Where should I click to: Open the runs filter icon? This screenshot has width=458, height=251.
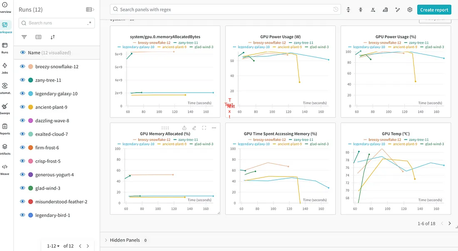tap(24, 37)
